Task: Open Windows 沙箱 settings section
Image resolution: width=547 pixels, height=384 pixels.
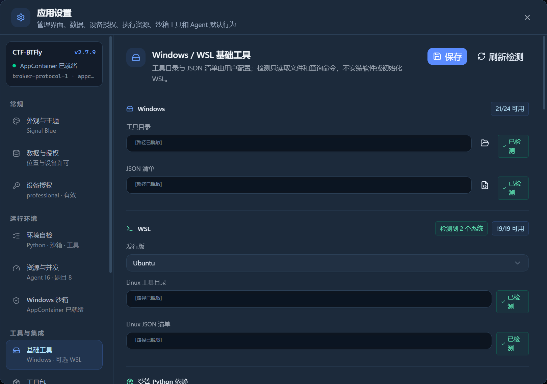Action: [x=54, y=305]
